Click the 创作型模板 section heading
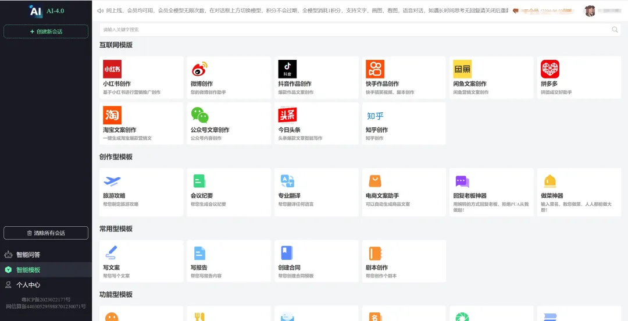 tap(116, 156)
